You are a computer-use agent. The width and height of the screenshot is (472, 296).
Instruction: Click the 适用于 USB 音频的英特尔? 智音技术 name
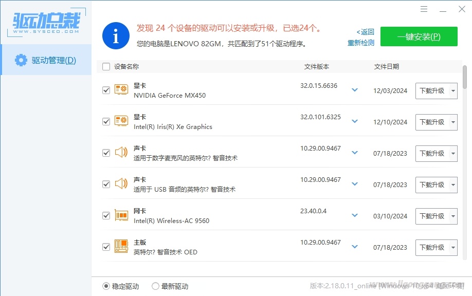coord(185,190)
